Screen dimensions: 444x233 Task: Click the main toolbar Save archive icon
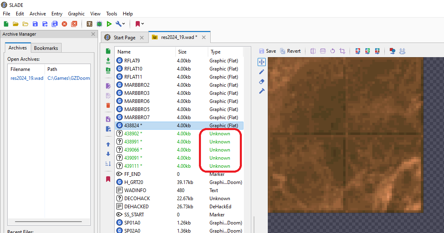pyautogui.click(x=35, y=24)
